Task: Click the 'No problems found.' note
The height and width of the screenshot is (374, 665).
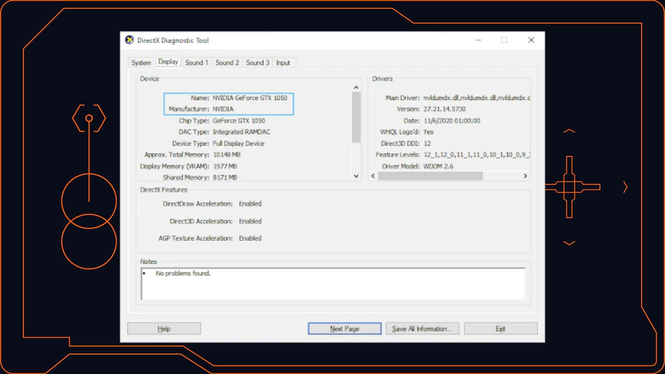Action: coord(183,273)
